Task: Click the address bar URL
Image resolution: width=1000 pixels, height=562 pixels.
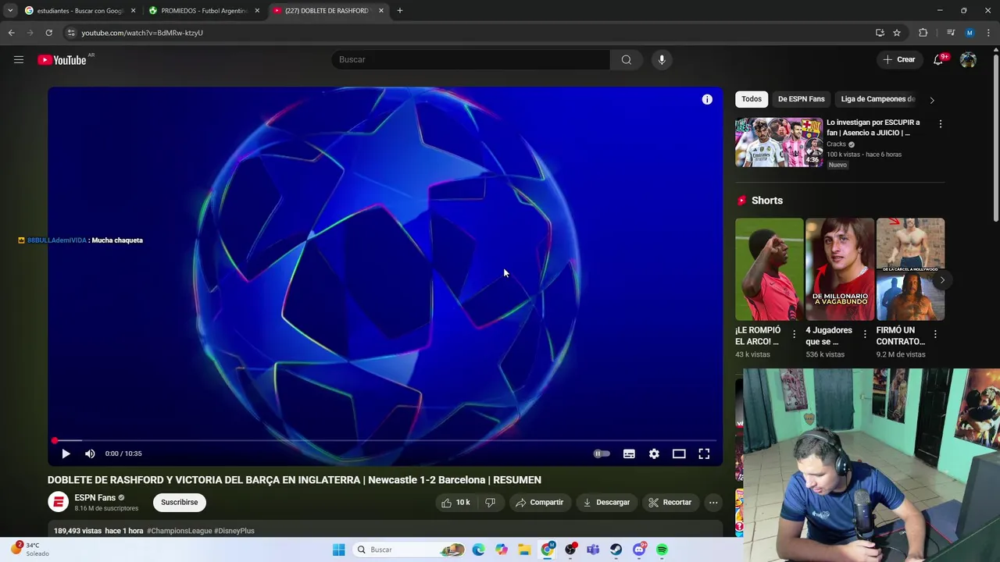Action: point(141,33)
